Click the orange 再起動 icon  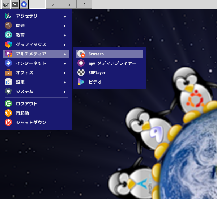(8, 113)
